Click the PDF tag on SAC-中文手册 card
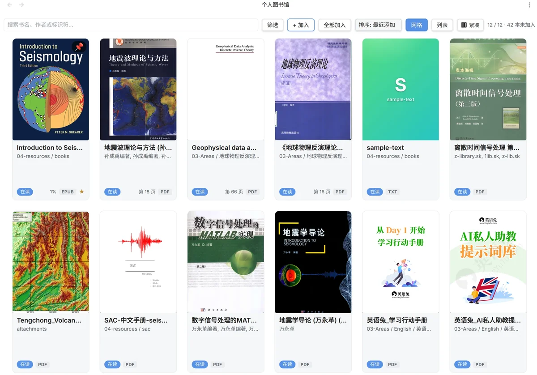537x375 pixels. 130,364
